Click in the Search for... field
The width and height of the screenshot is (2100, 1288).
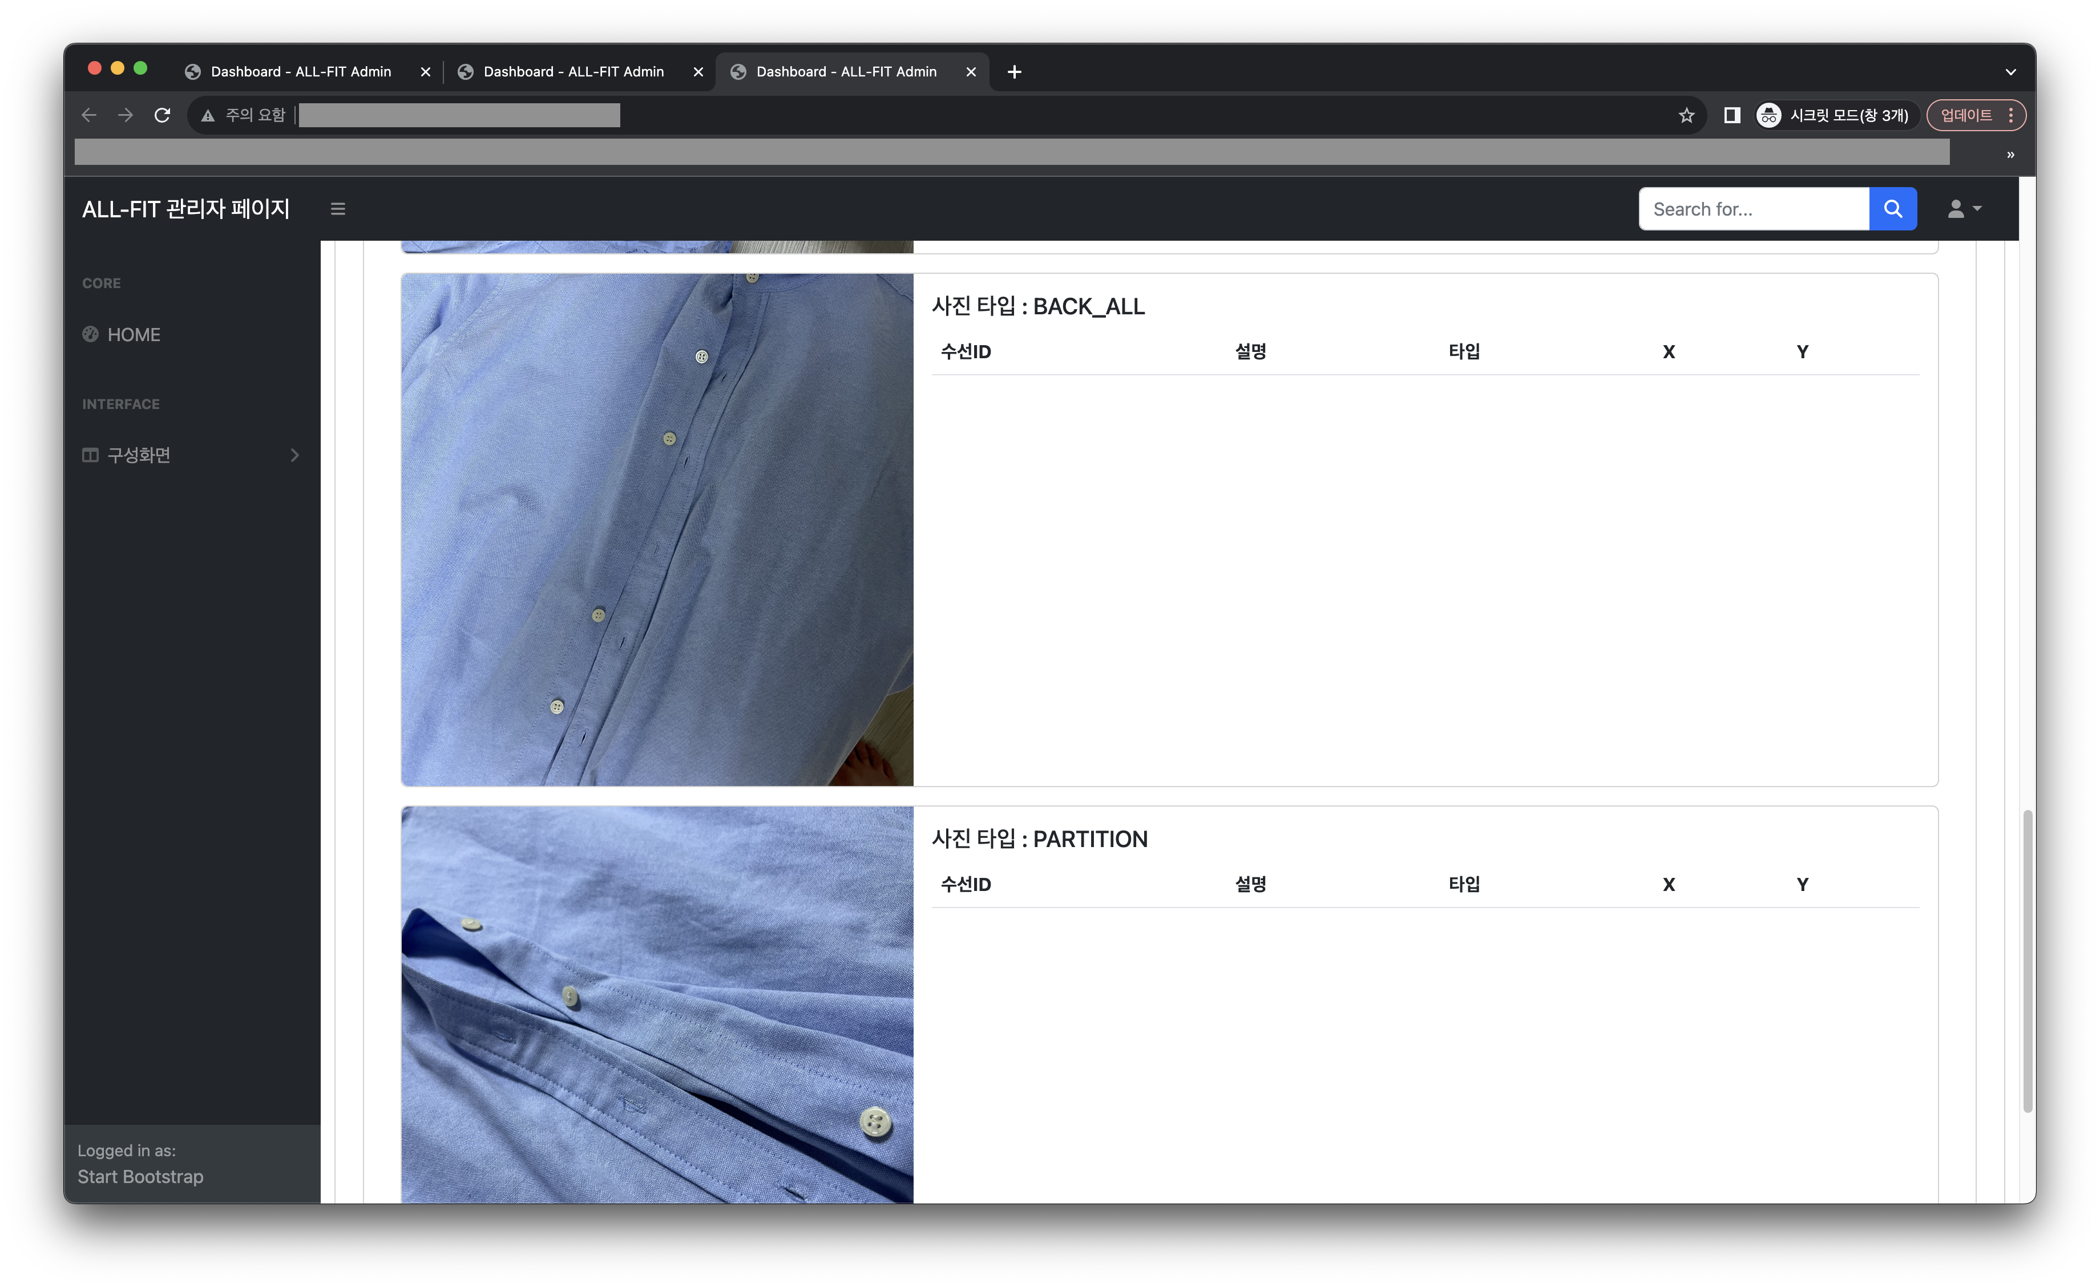pos(1752,209)
